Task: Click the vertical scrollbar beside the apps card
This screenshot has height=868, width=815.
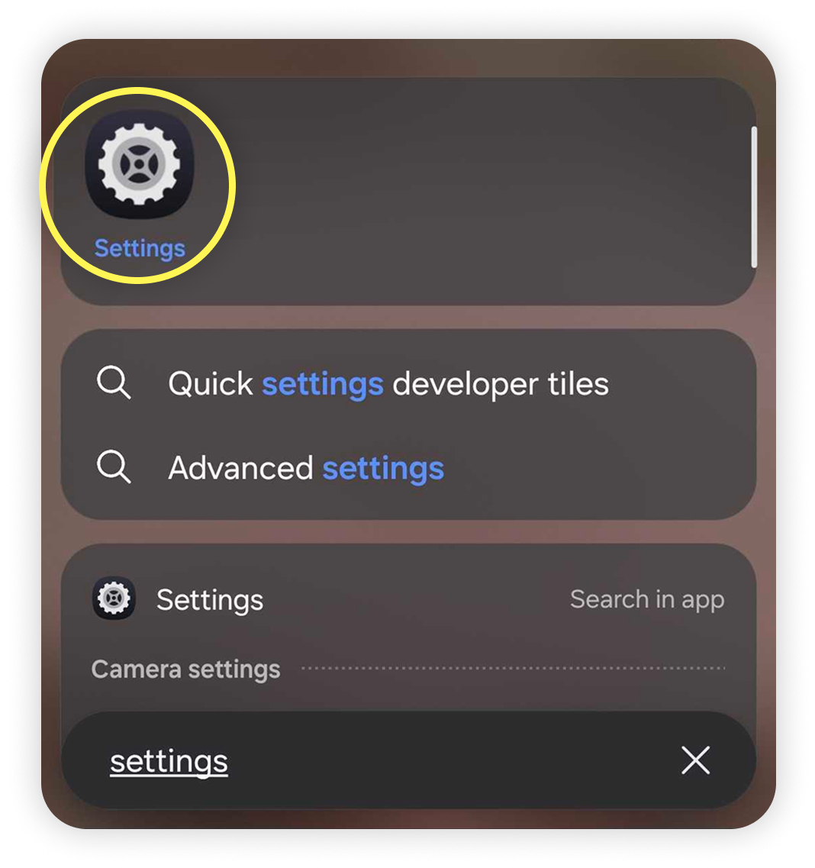Action: coord(754,197)
